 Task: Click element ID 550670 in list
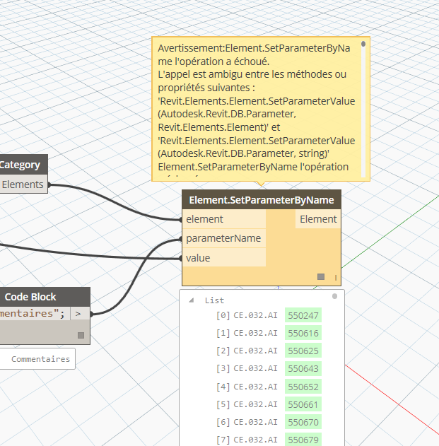coord(303,423)
